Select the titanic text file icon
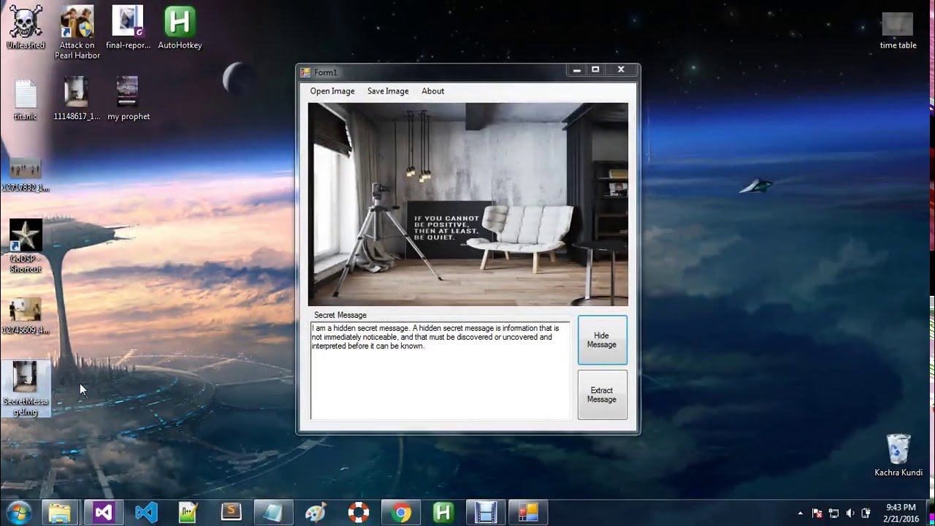Screen dimensions: 935x526 [x=26, y=99]
